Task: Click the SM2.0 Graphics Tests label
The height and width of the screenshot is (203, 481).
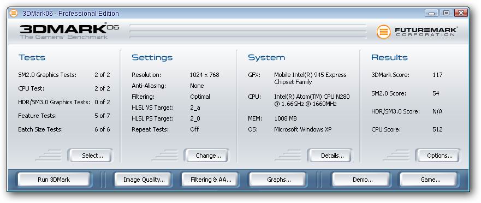Action: [47, 75]
